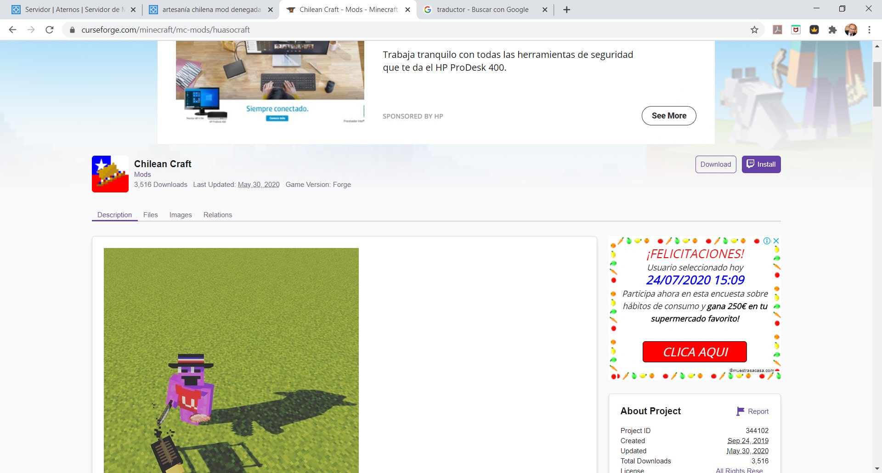Open the HP ProDesk ad image
The height and width of the screenshot is (473, 882).
pos(270,83)
